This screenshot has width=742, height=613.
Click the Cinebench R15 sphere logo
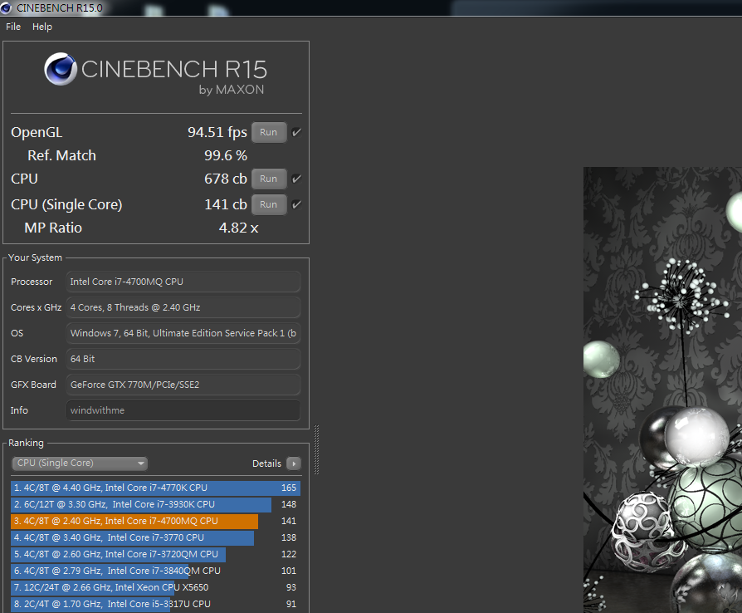[x=61, y=69]
